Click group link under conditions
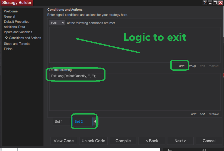The width and height of the screenshot is (224, 151). pyautogui.click(x=192, y=66)
